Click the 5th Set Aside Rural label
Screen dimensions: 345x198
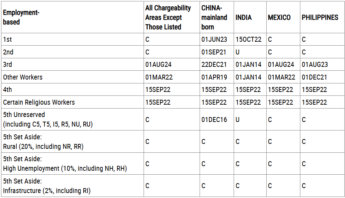pos(43,141)
